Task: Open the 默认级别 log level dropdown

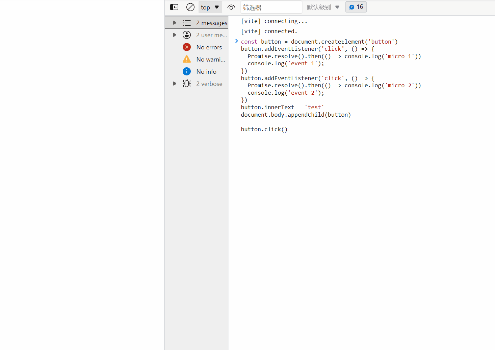Action: pyautogui.click(x=323, y=7)
